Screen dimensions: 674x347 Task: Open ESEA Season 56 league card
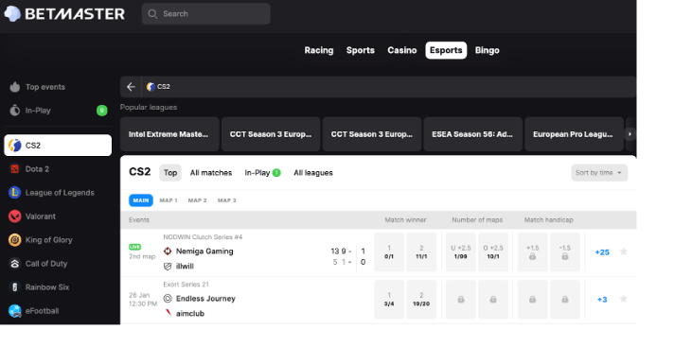(x=472, y=134)
